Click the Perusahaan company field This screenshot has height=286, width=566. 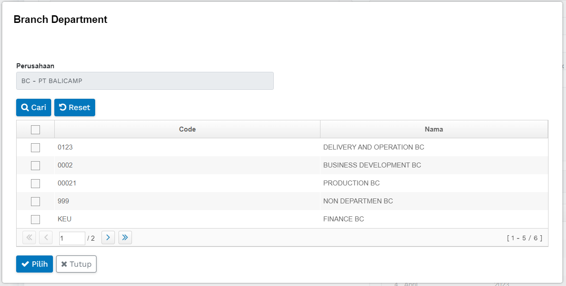point(145,81)
